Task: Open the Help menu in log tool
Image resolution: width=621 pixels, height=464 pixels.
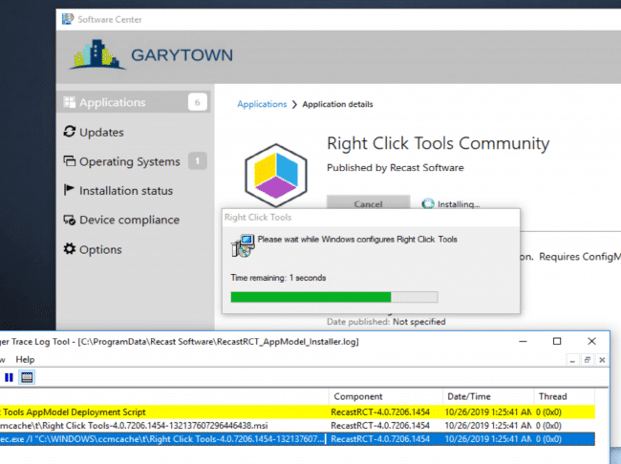Action: pos(25,359)
